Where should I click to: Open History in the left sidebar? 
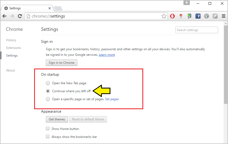click(11, 40)
